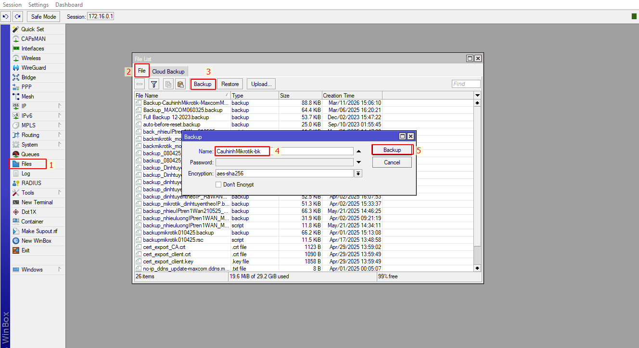Switch to the Cloud Backup tab

tap(168, 71)
